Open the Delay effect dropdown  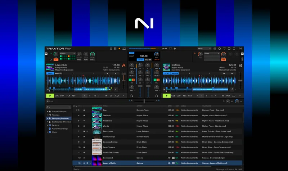coord(212,53)
